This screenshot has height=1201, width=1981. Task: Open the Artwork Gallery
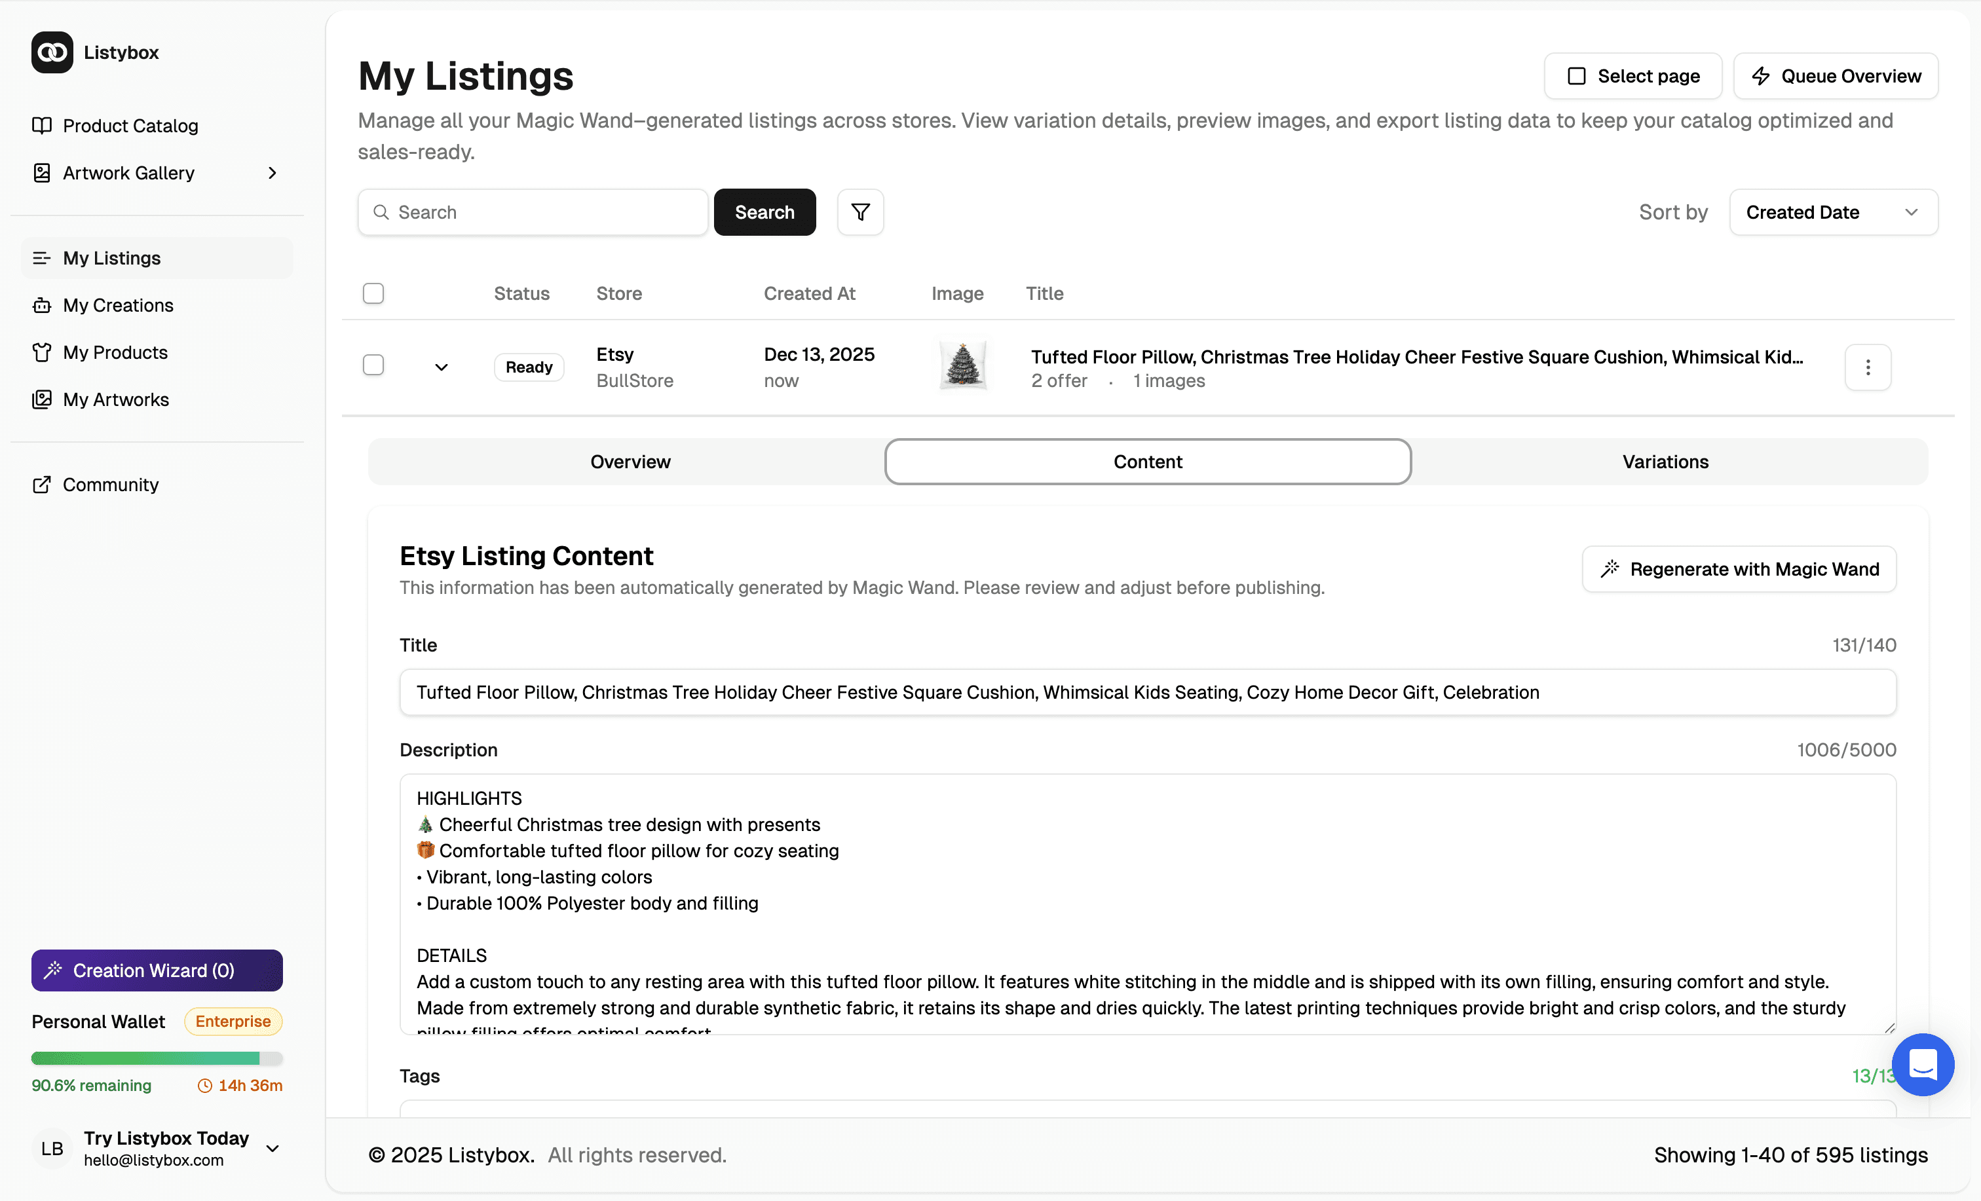pyautogui.click(x=128, y=172)
